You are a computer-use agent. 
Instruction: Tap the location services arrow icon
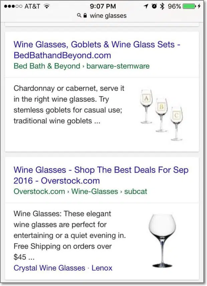(x=146, y=6)
